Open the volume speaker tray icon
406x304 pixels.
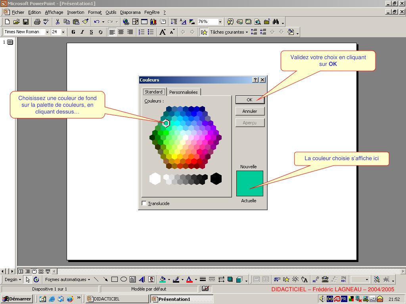(322, 299)
